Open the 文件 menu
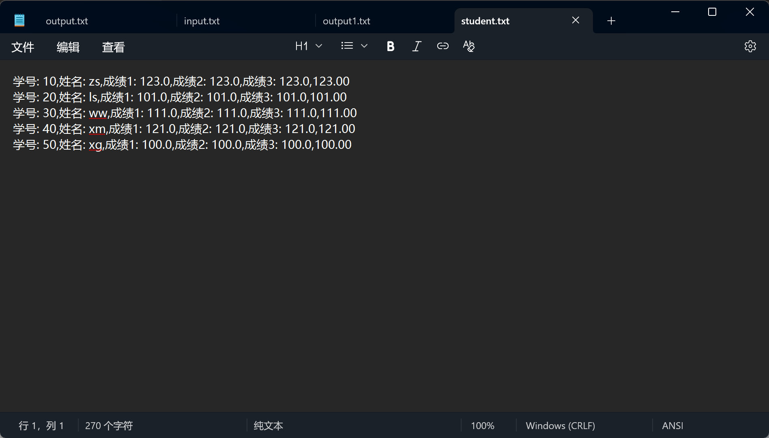Screen dimensions: 769x438 pyautogui.click(x=23, y=47)
